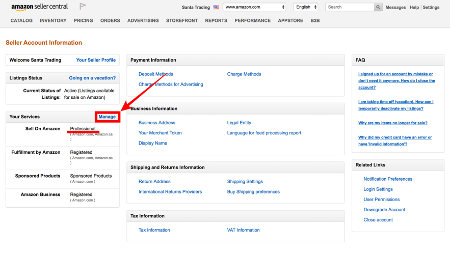Open Display Name
The image size is (450, 254).
153,143
